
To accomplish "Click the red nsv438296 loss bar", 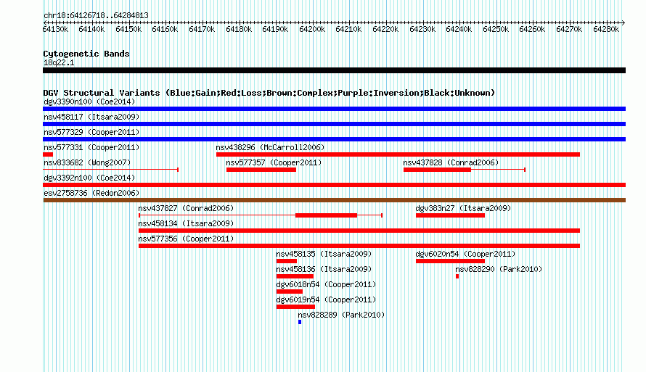I will (398, 154).
